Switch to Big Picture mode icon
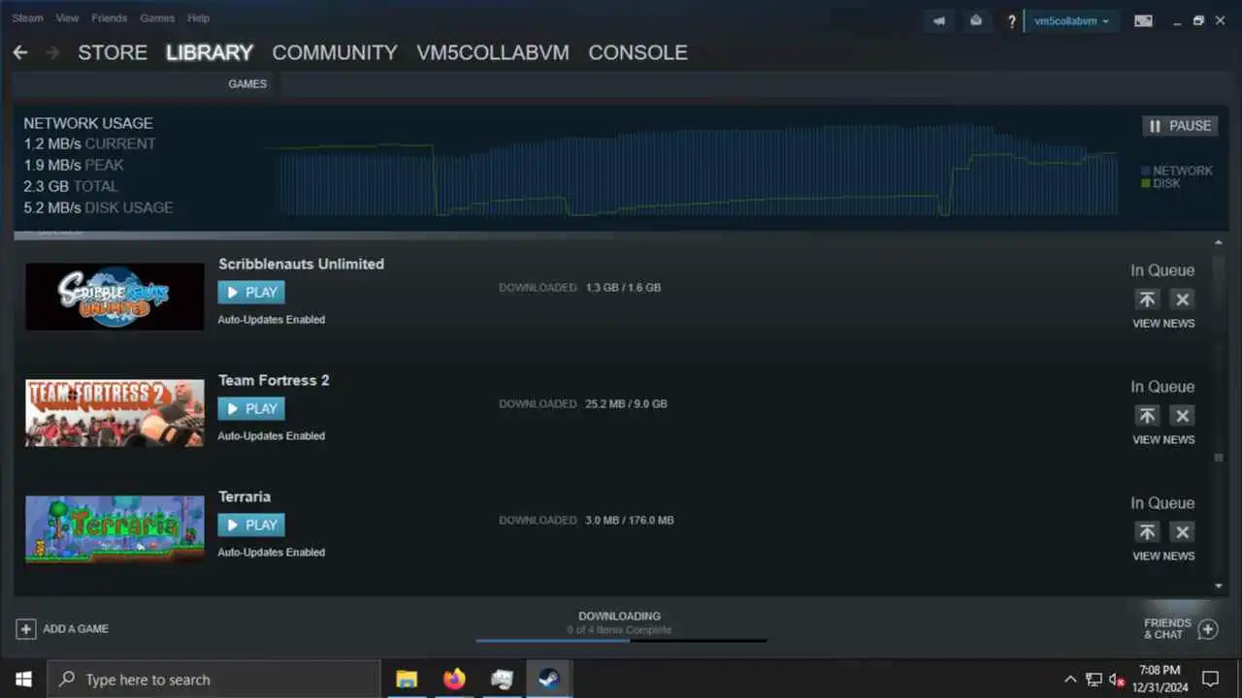This screenshot has height=698, width=1242. click(1144, 20)
